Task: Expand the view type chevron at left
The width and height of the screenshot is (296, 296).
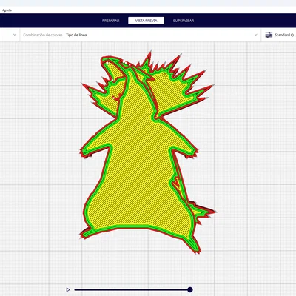Action: click(15, 35)
